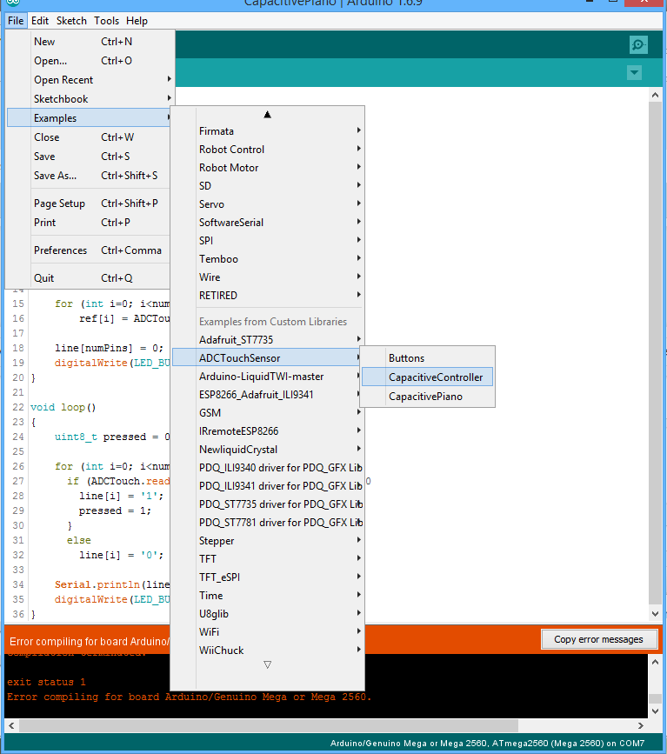This screenshot has height=754, width=667.
Task: Expand TFT examples submenu
Action: pos(268,559)
